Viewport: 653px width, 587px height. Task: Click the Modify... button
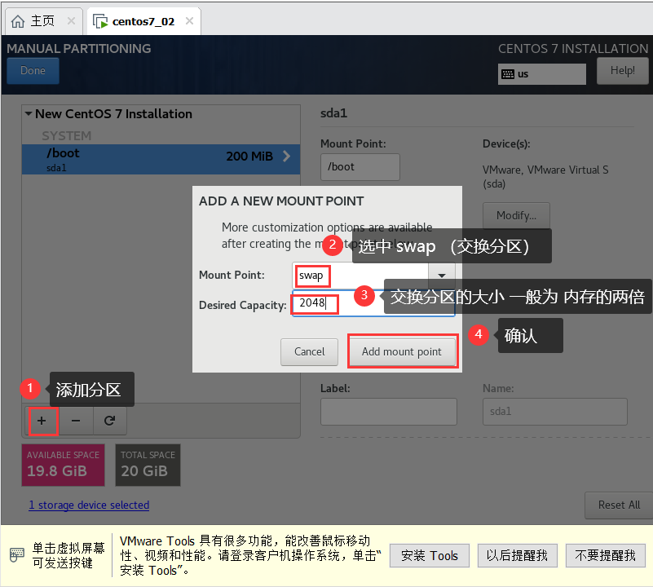pyautogui.click(x=516, y=215)
